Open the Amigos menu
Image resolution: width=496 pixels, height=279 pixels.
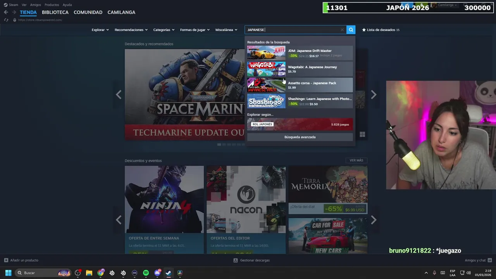[36, 5]
